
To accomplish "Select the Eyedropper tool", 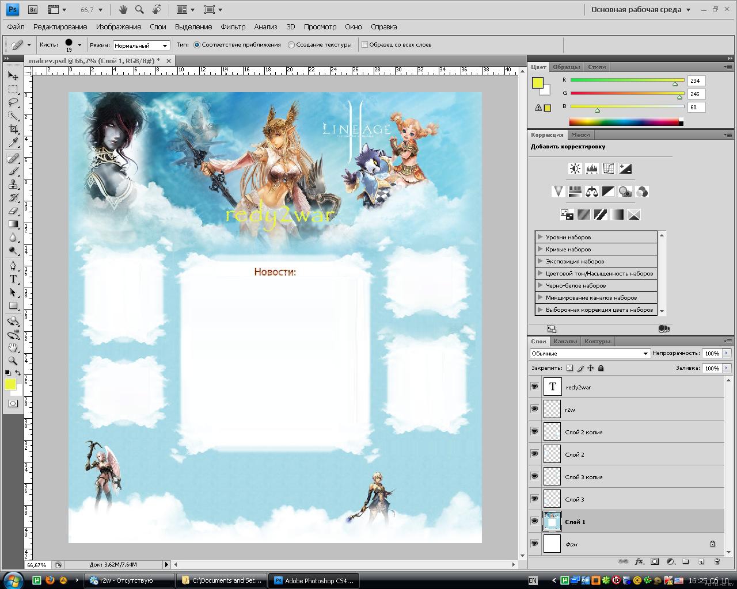I will point(13,143).
